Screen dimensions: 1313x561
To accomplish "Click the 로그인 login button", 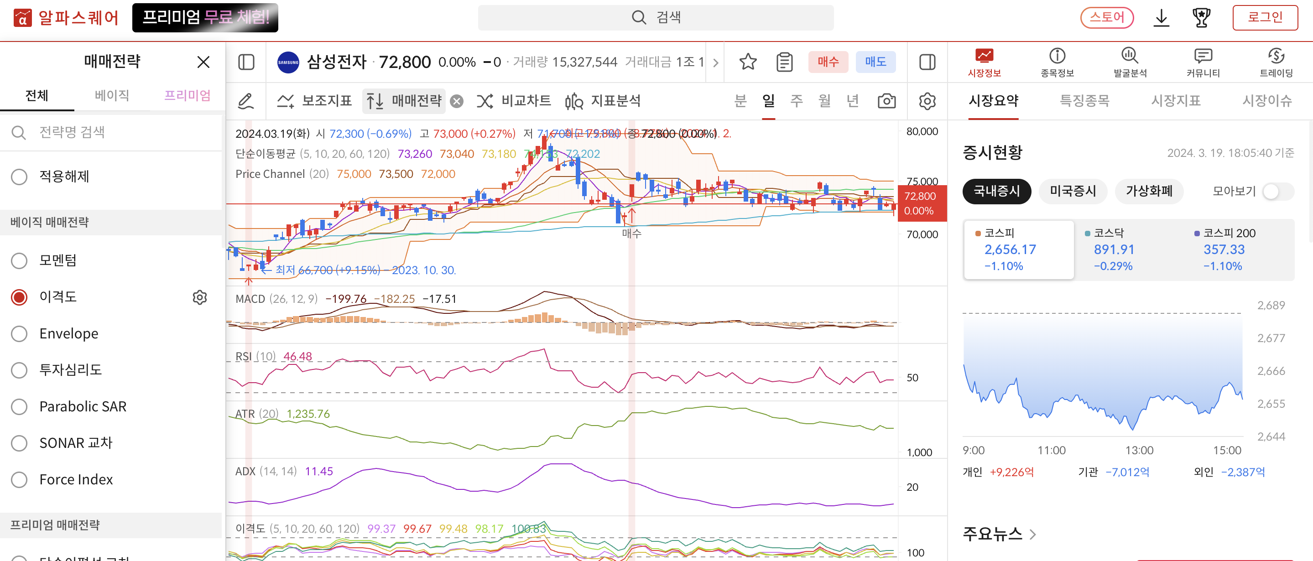I will coord(1265,17).
